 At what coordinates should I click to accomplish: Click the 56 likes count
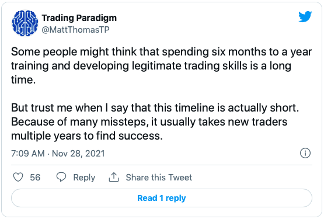coord(35,177)
